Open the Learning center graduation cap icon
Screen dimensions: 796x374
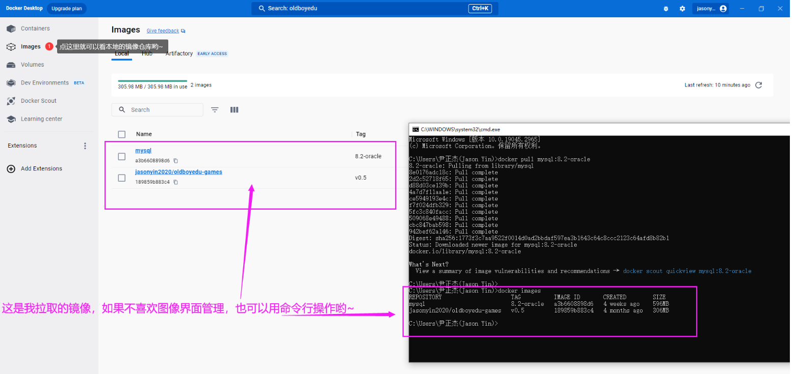(11, 119)
